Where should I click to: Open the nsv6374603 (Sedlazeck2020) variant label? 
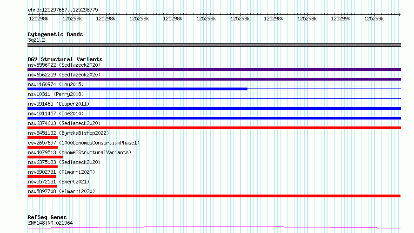pos(64,123)
